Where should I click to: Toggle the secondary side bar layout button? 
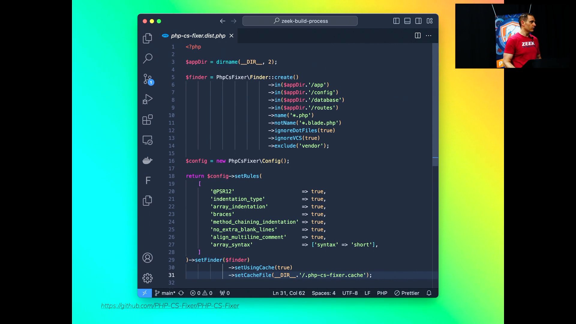418,21
